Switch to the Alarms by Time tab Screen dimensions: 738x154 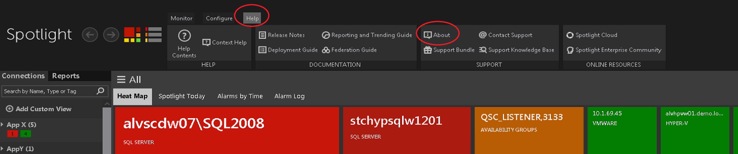pyautogui.click(x=240, y=96)
